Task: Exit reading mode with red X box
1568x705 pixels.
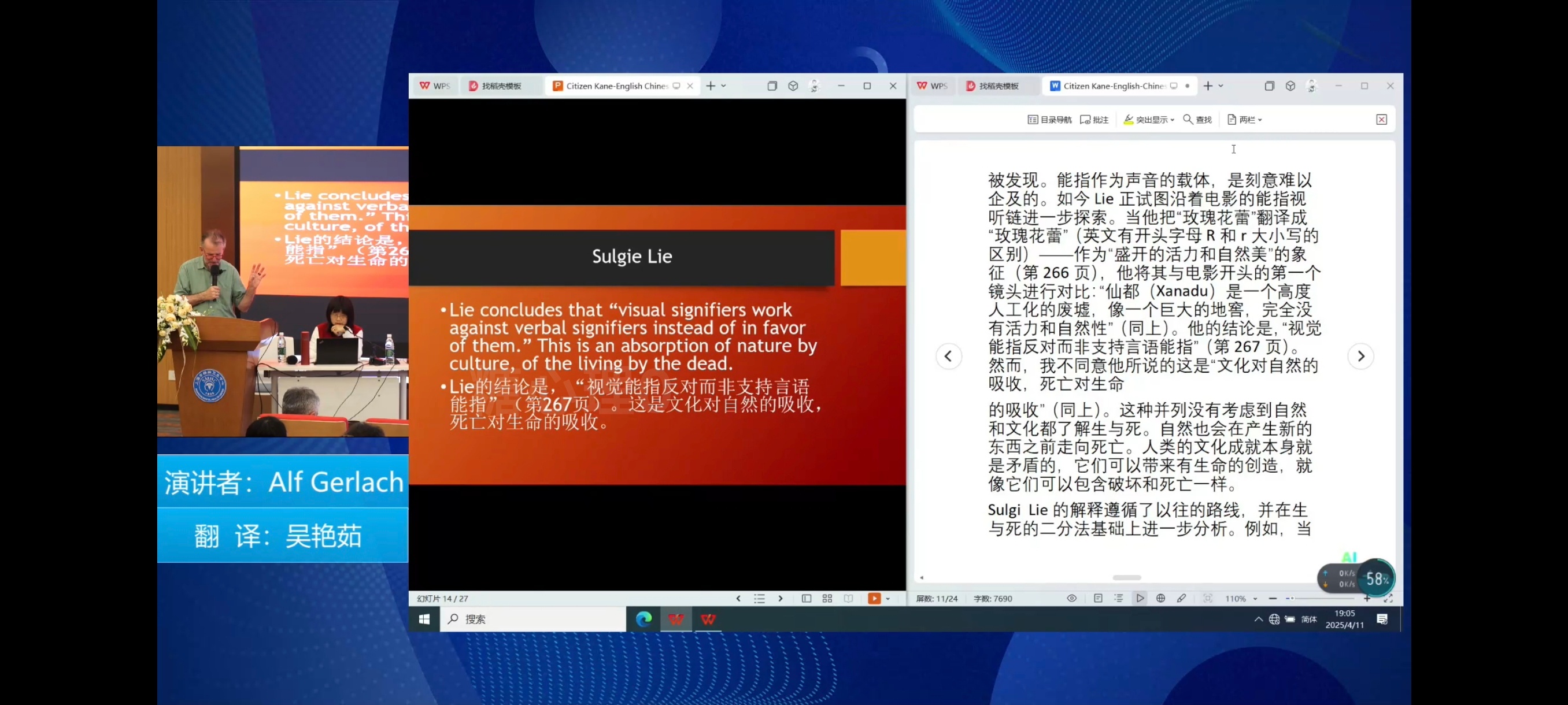Action: pyautogui.click(x=1381, y=120)
